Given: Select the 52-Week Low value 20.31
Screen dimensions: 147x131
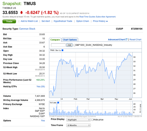Looking at the screenshot, I should (x=42, y=74).
